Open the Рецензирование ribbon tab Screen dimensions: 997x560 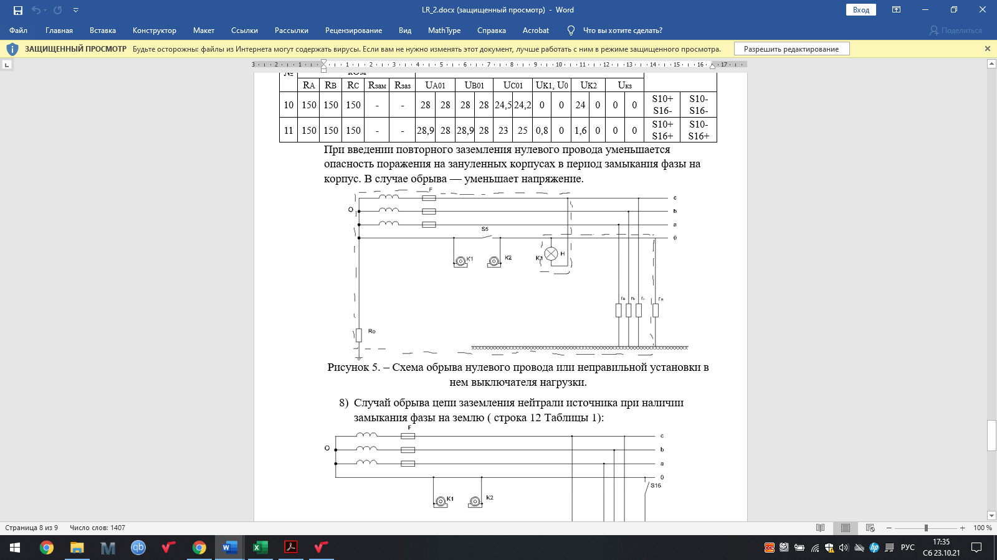[x=353, y=30]
